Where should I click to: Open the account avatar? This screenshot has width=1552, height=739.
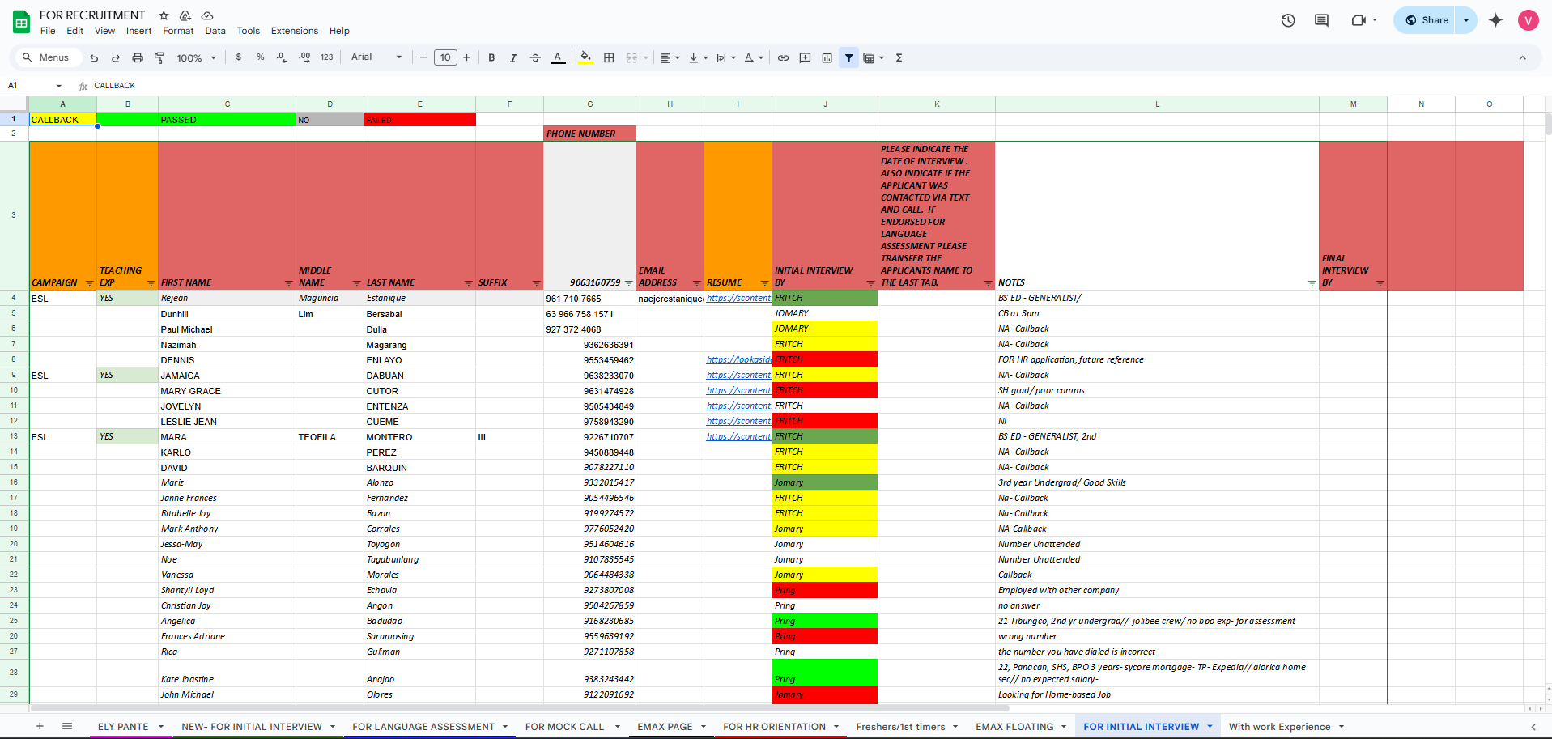click(1528, 20)
